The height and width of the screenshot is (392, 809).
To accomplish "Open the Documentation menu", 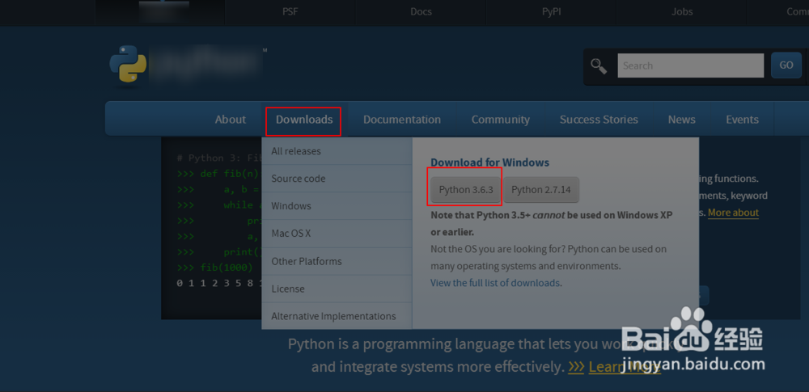I will 402,119.
